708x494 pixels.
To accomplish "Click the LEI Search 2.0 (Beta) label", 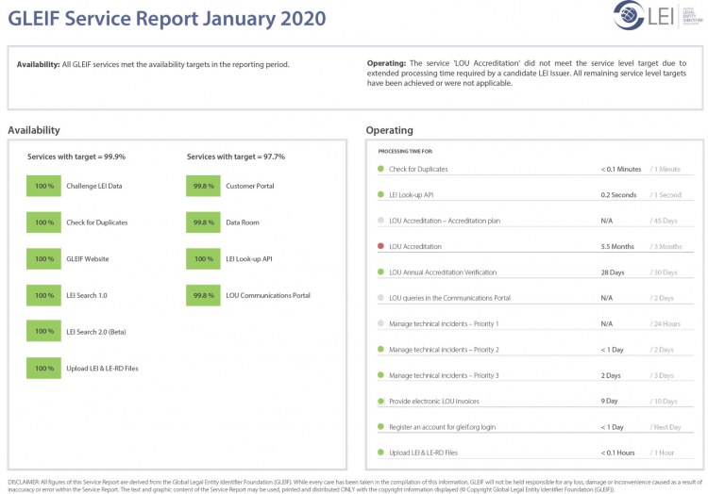I will (x=98, y=332).
